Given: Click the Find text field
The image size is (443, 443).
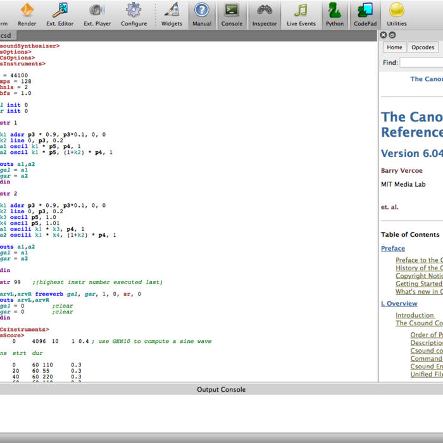Looking at the screenshot, I should [421, 63].
